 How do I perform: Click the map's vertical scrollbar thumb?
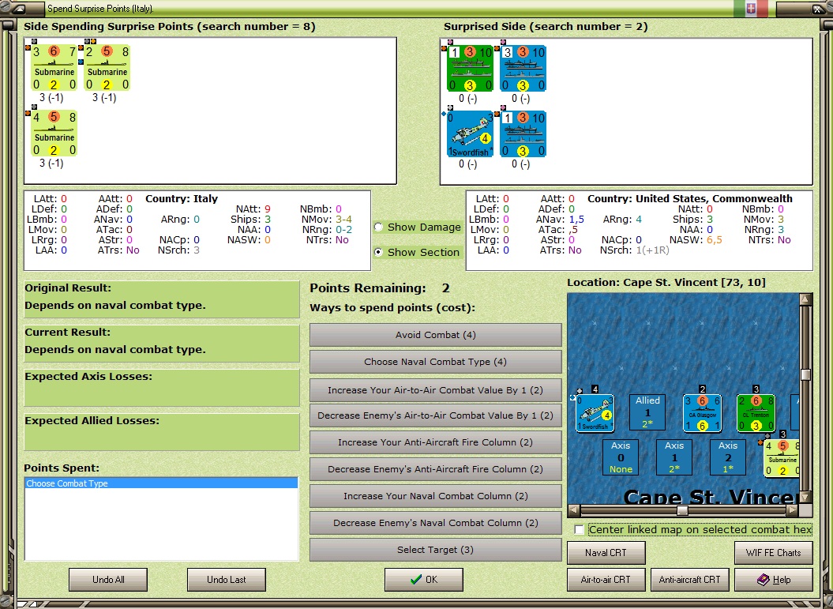point(805,374)
